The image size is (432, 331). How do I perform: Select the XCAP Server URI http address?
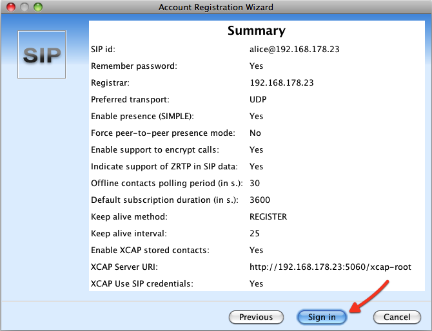[330, 267]
